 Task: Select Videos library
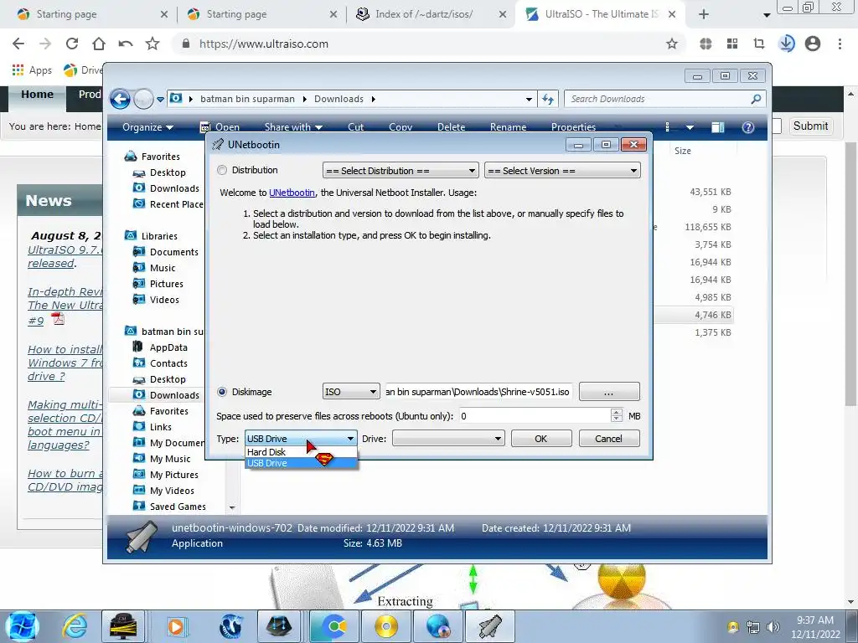point(164,300)
